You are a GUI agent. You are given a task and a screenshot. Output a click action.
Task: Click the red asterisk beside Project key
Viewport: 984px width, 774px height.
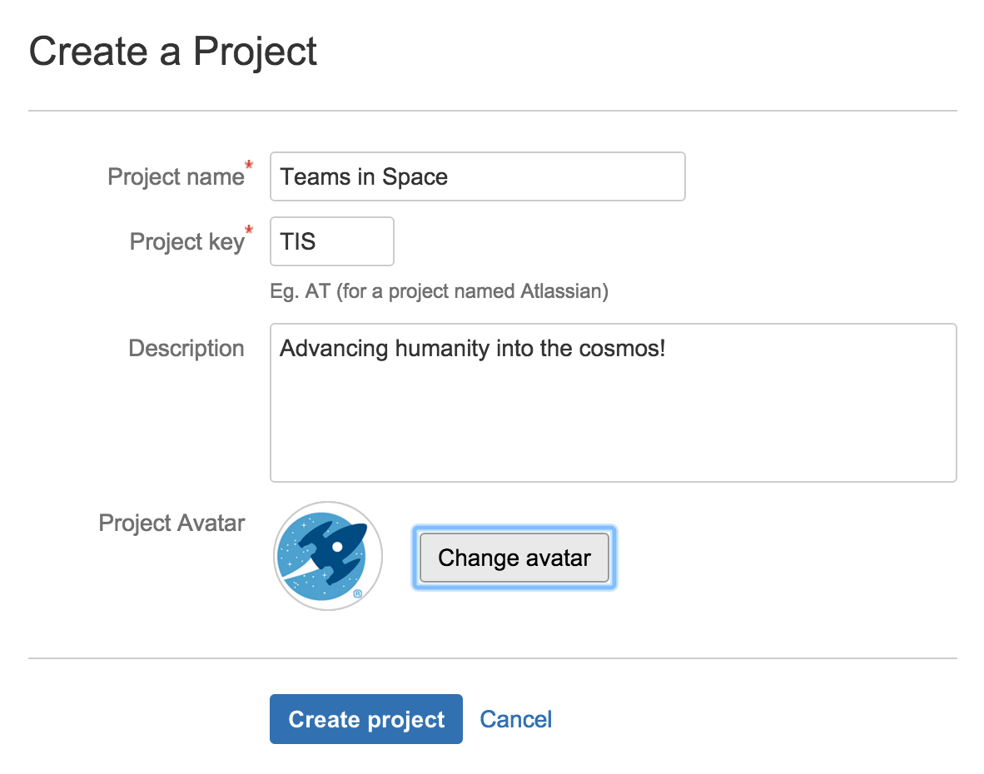tap(249, 230)
